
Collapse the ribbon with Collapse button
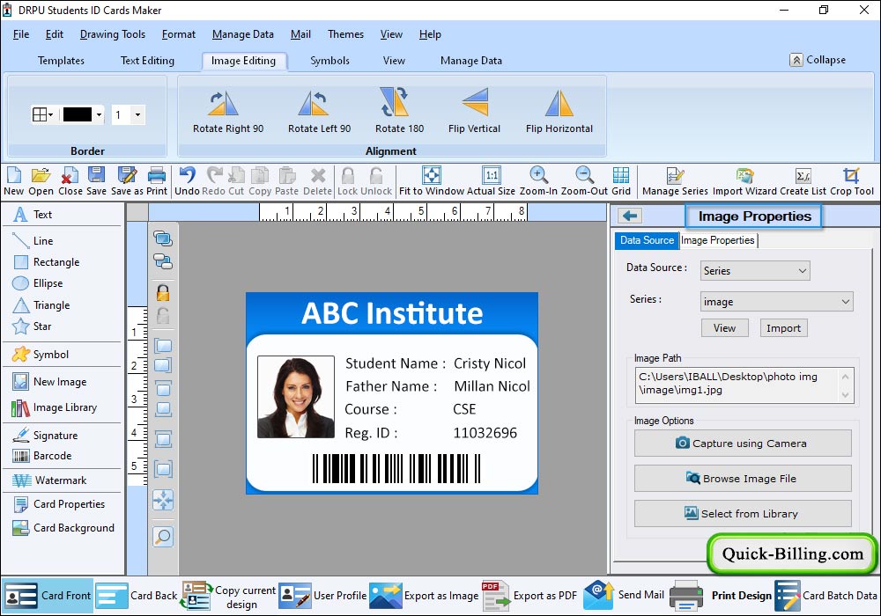818,60
